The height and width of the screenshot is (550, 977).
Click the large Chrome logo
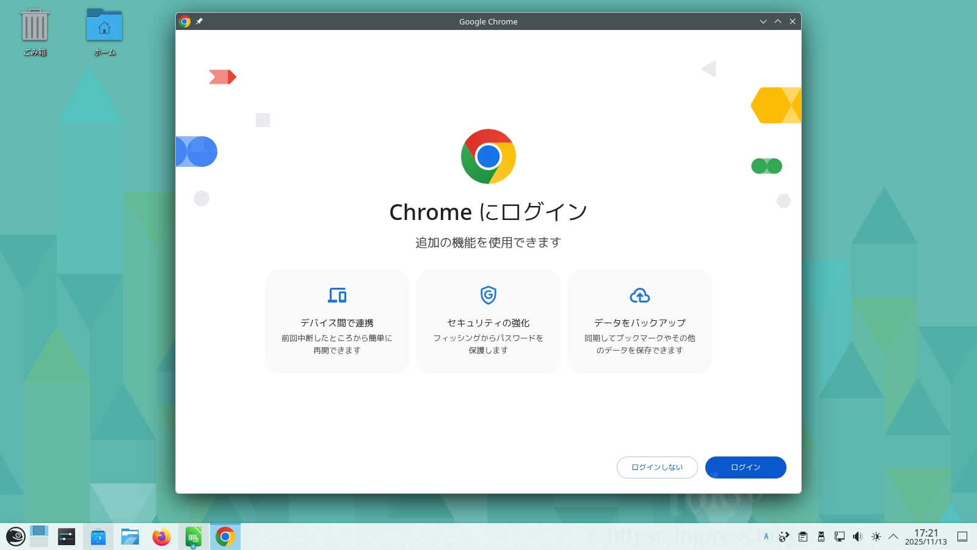click(x=488, y=156)
